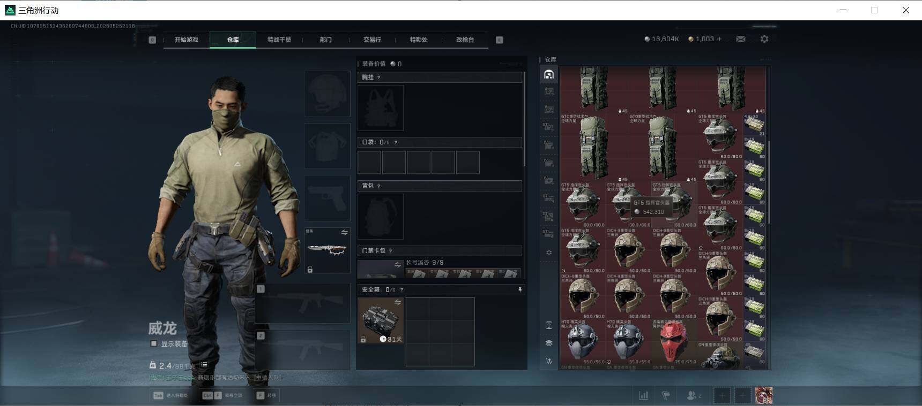Click the empty primary weapon slot 1
922x406 pixels.
pos(303,303)
